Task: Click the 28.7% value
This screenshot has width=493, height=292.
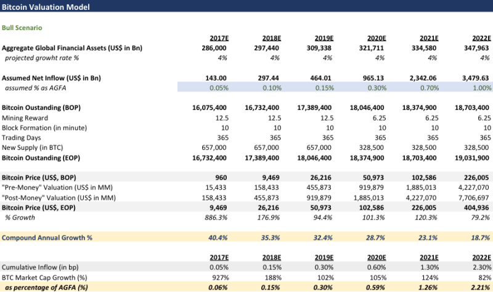Action: [x=375, y=238]
